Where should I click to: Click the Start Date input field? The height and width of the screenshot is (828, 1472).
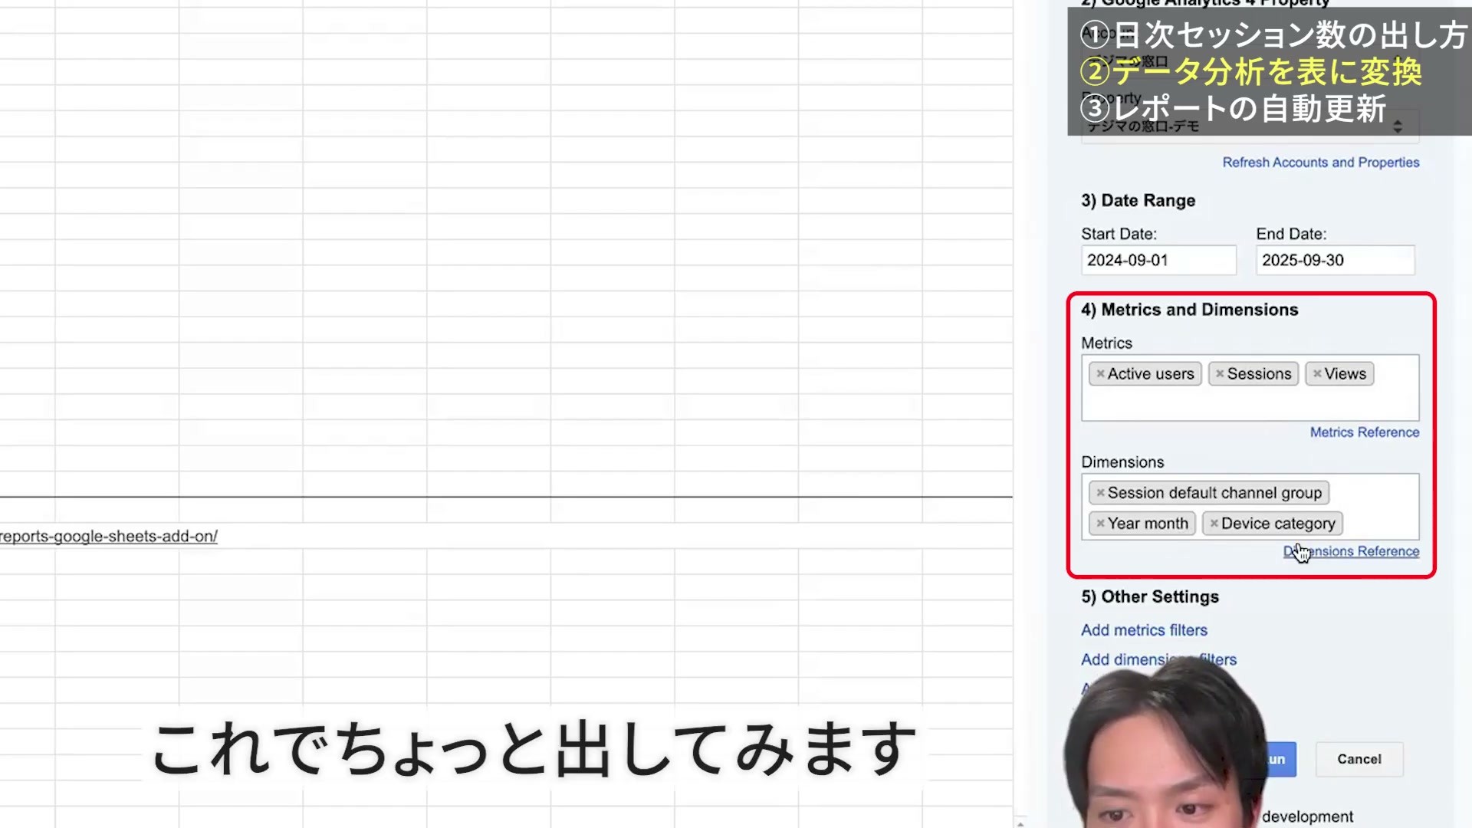[1158, 260]
